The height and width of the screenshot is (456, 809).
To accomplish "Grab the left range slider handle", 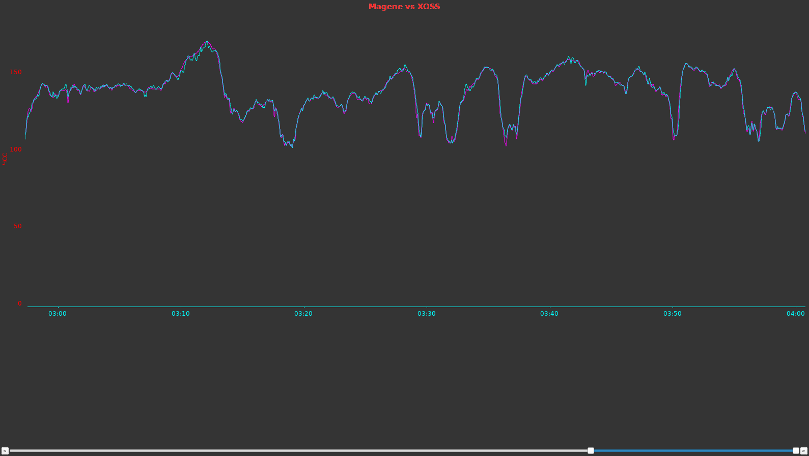I will tap(591, 451).
